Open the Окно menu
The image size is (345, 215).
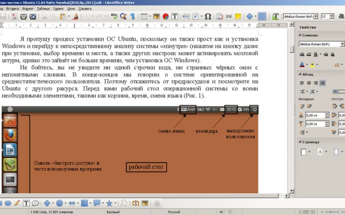(x=71, y=8)
